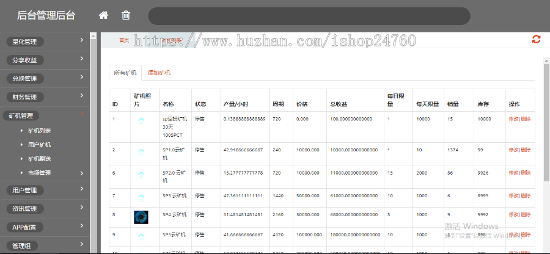Click 修改 for SP3 云矿机 row
Image resolution: width=550 pixels, height=254 pixels.
[x=513, y=195]
